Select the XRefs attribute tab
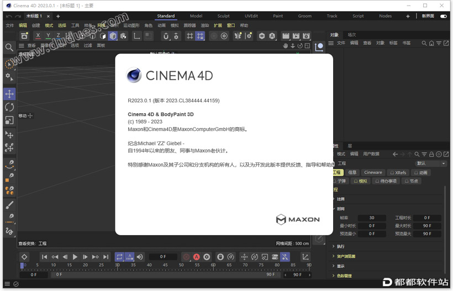Image resolution: width=453 pixels, height=291 pixels. (398, 172)
